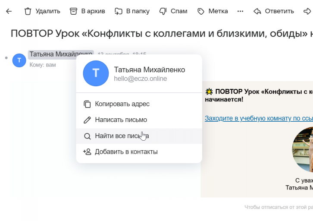Image resolution: width=313 pixels, height=221 pixels.
Task: Click the pencil compose icon
Action: [87, 120]
